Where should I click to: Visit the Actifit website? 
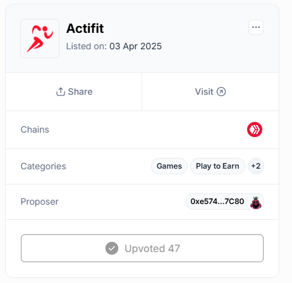(210, 92)
